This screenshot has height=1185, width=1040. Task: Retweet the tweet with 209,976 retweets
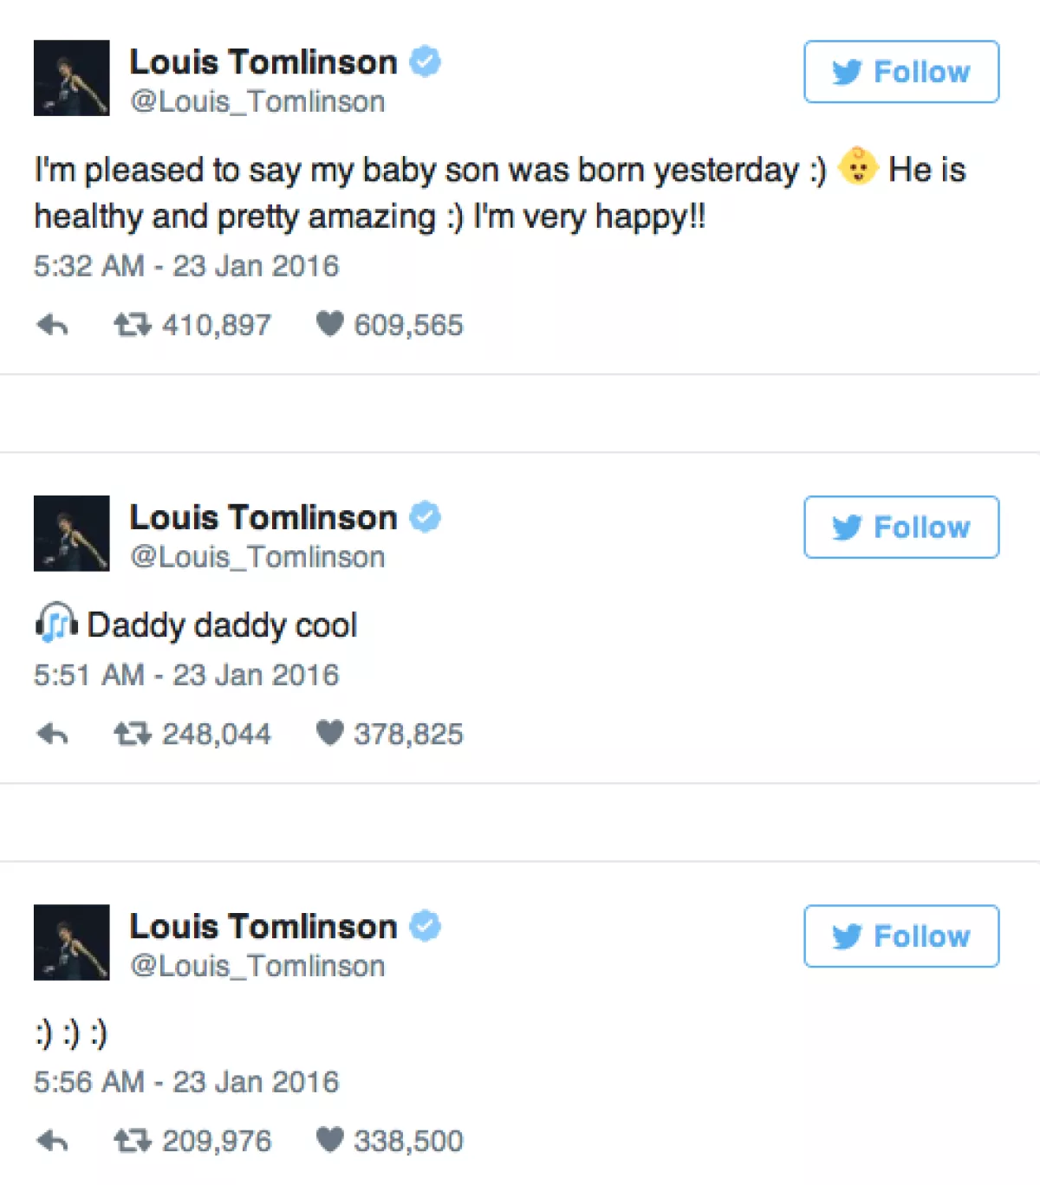133,1142
